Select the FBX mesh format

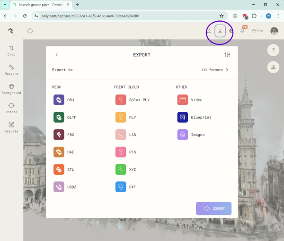pyautogui.click(x=59, y=134)
